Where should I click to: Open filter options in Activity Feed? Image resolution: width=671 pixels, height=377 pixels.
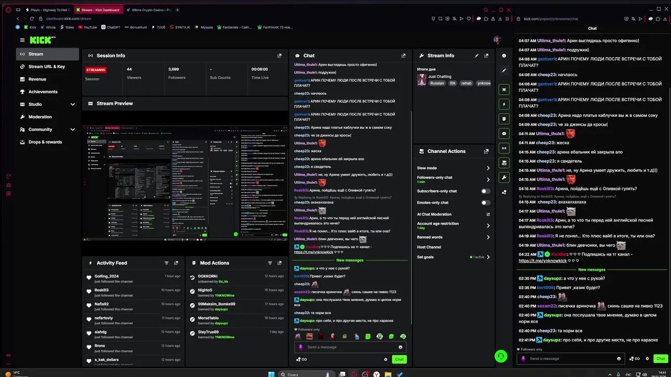[167, 263]
